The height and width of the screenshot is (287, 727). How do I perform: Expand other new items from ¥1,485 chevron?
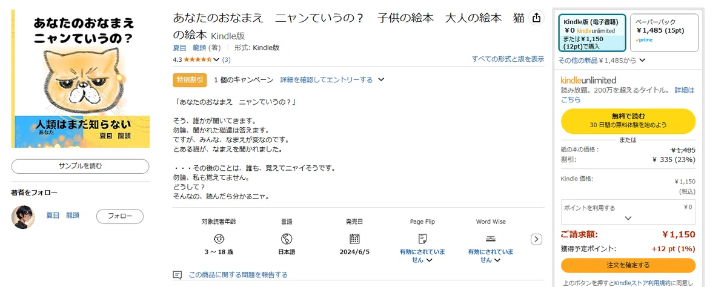point(642,60)
